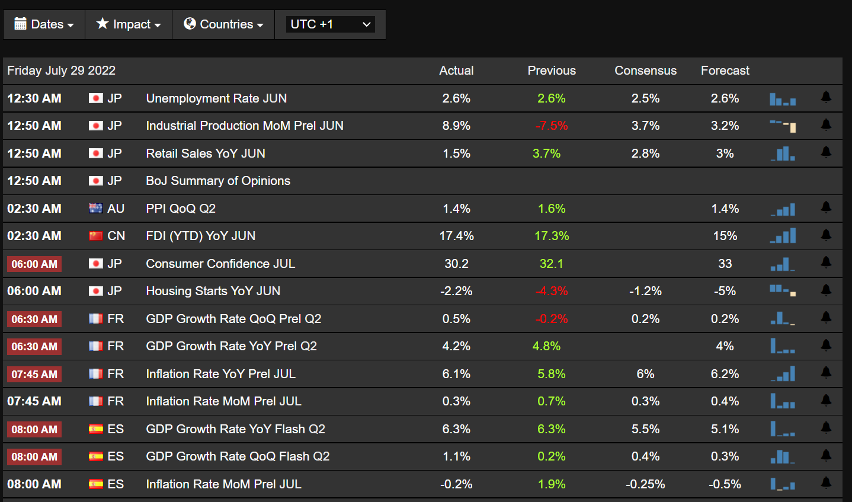Open the Countries filter menu
This screenshot has width=852, height=502.
pos(223,24)
